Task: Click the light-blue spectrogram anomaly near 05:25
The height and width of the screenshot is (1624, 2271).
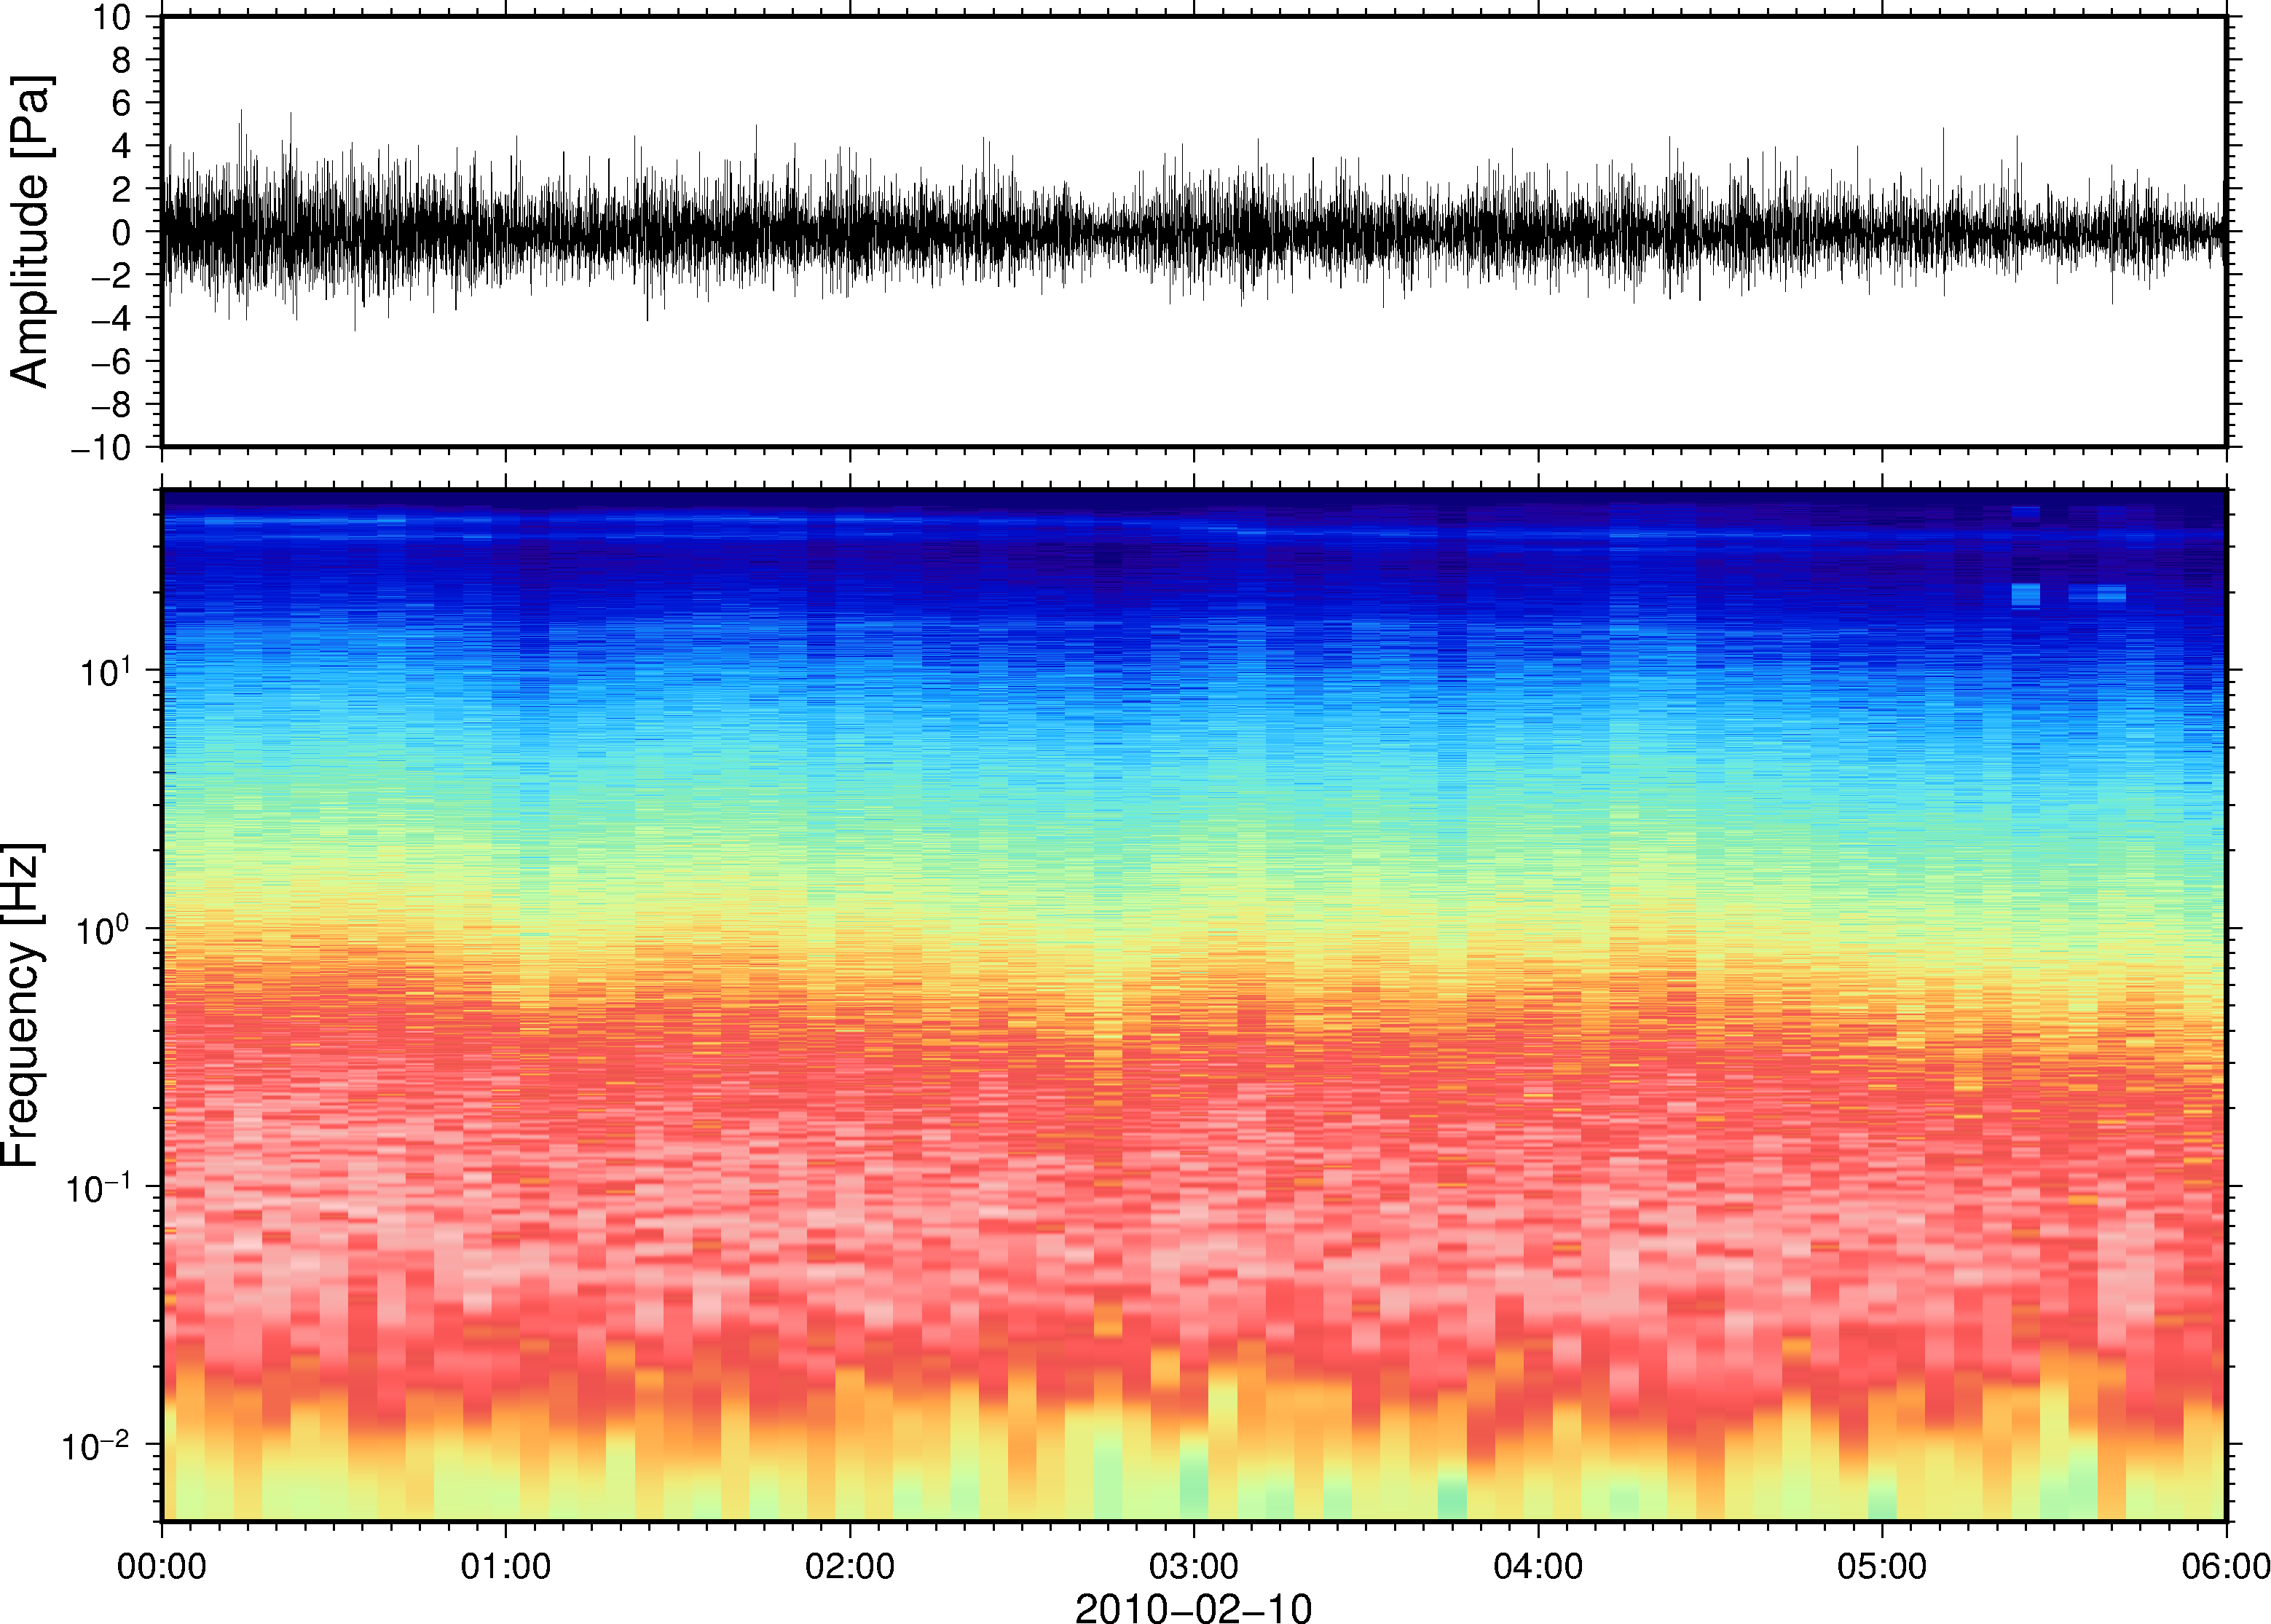Action: [x=2026, y=595]
